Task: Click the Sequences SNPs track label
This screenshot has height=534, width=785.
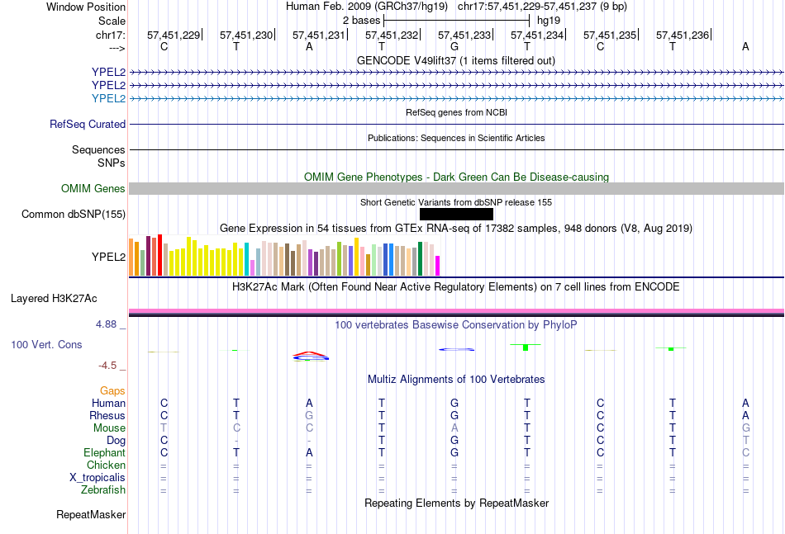Action: pos(98,156)
